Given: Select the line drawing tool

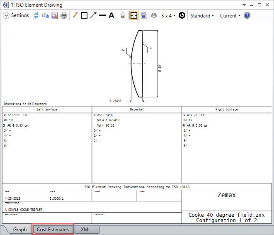Looking at the screenshot, I should (x=102, y=16).
